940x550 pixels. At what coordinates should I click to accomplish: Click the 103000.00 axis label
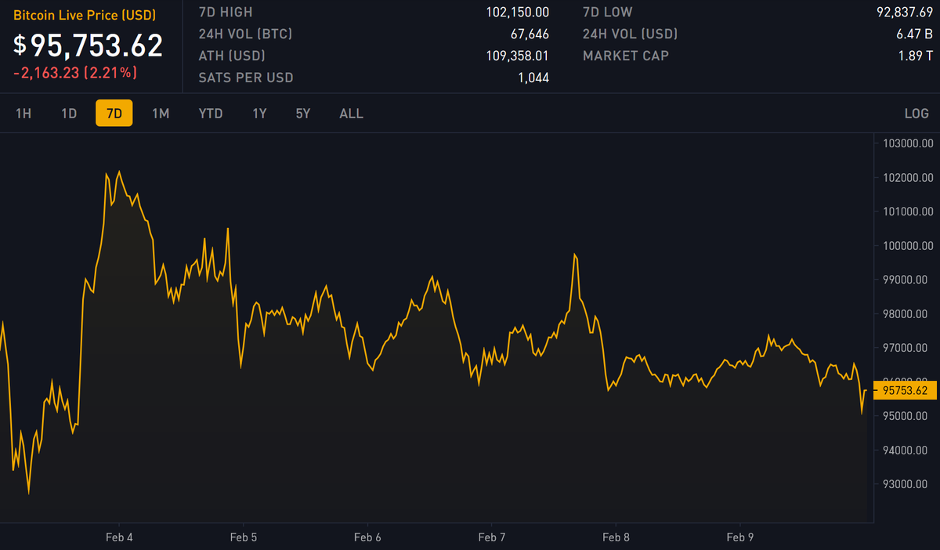pyautogui.click(x=907, y=143)
